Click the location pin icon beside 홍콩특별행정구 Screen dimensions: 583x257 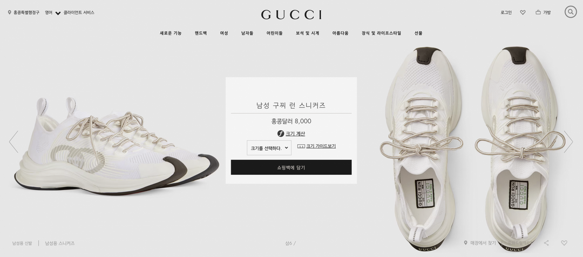10,12
